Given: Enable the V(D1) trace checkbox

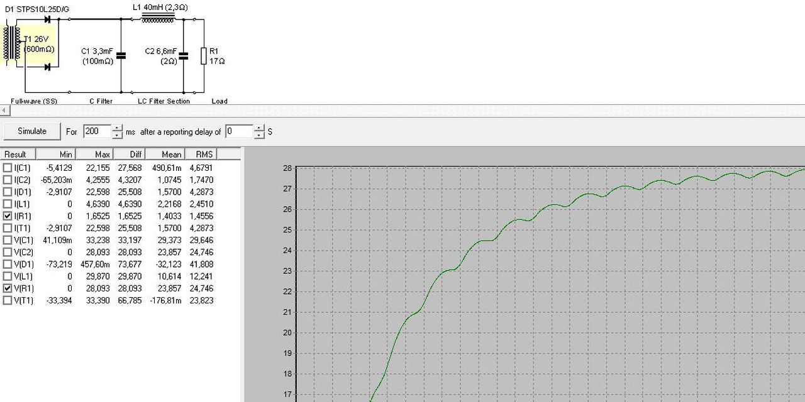Looking at the screenshot, I should 8,264.
